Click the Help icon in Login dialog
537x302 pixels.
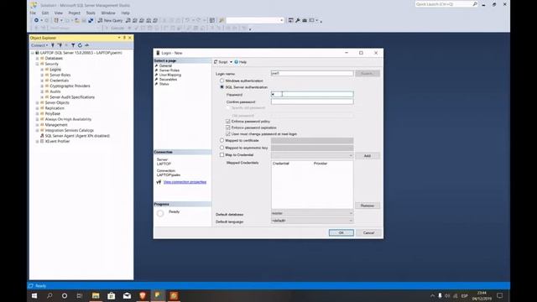[x=237, y=62]
